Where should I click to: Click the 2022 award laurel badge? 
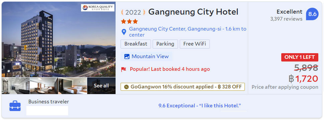[x=133, y=12]
